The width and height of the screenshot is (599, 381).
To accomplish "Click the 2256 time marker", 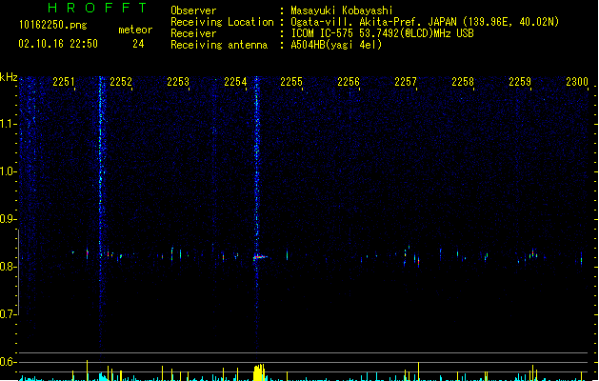I will pyautogui.click(x=349, y=81).
